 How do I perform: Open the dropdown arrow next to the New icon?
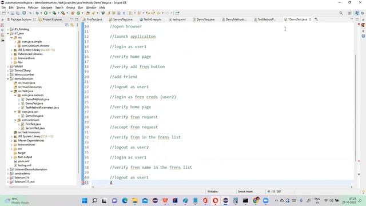click(7, 13)
